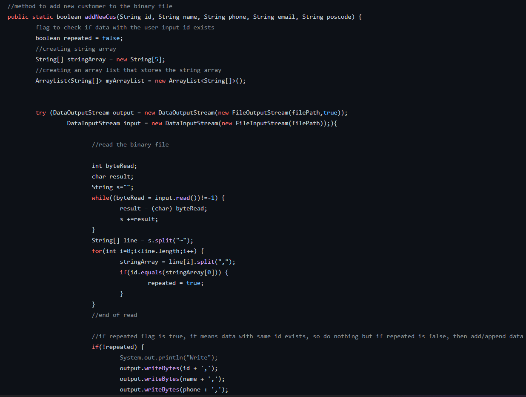The image size is (526, 397).
Task: Click the 'repeated = true;' assignment
Action: (175, 283)
